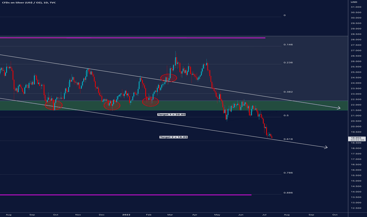Click the Fibonacci 0.886 level label
The width and height of the screenshot is (367, 217).
(x=288, y=193)
